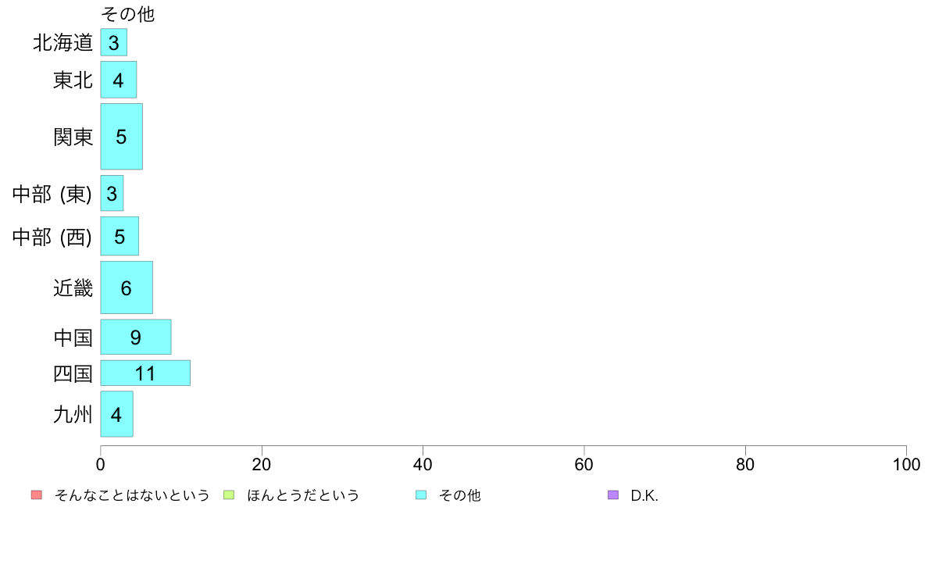
Task: Click the 中部 (東) bar
Action: (112, 193)
